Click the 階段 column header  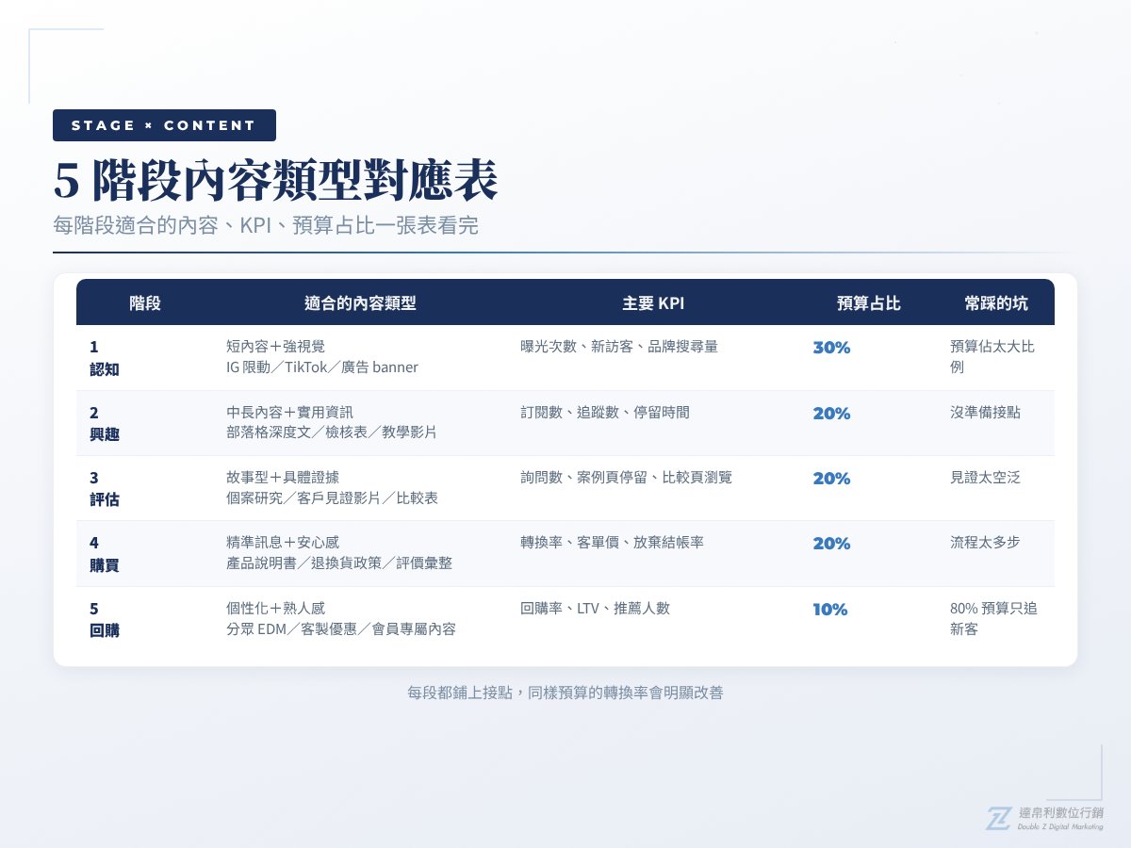coord(145,303)
